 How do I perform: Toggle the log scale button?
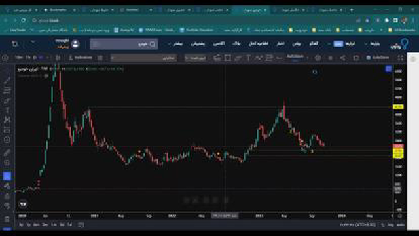[391, 225]
